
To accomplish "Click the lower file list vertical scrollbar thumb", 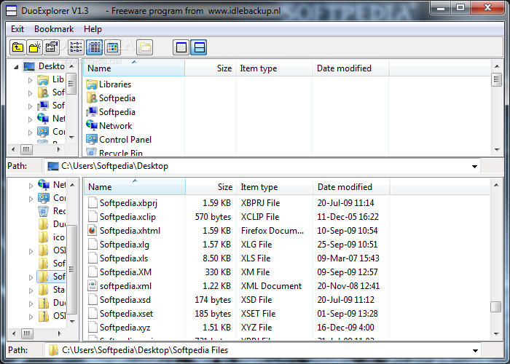I will 495,306.
